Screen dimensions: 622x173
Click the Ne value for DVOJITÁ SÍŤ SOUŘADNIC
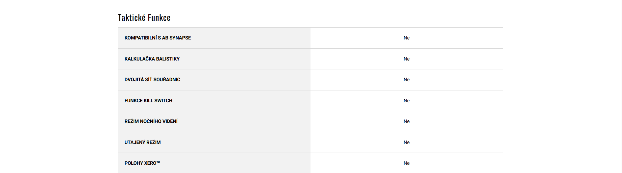[407, 80]
